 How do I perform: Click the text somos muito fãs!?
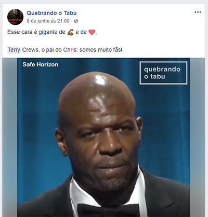click(101, 50)
